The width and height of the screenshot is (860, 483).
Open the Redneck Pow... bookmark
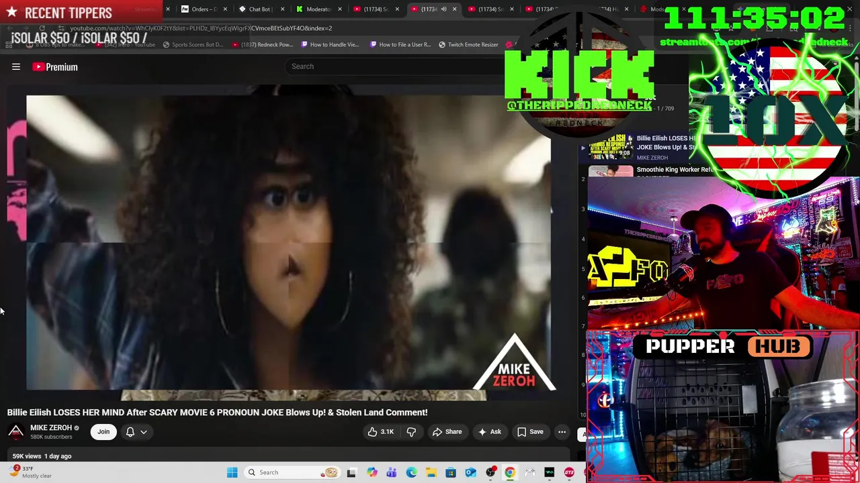pyautogui.click(x=262, y=45)
